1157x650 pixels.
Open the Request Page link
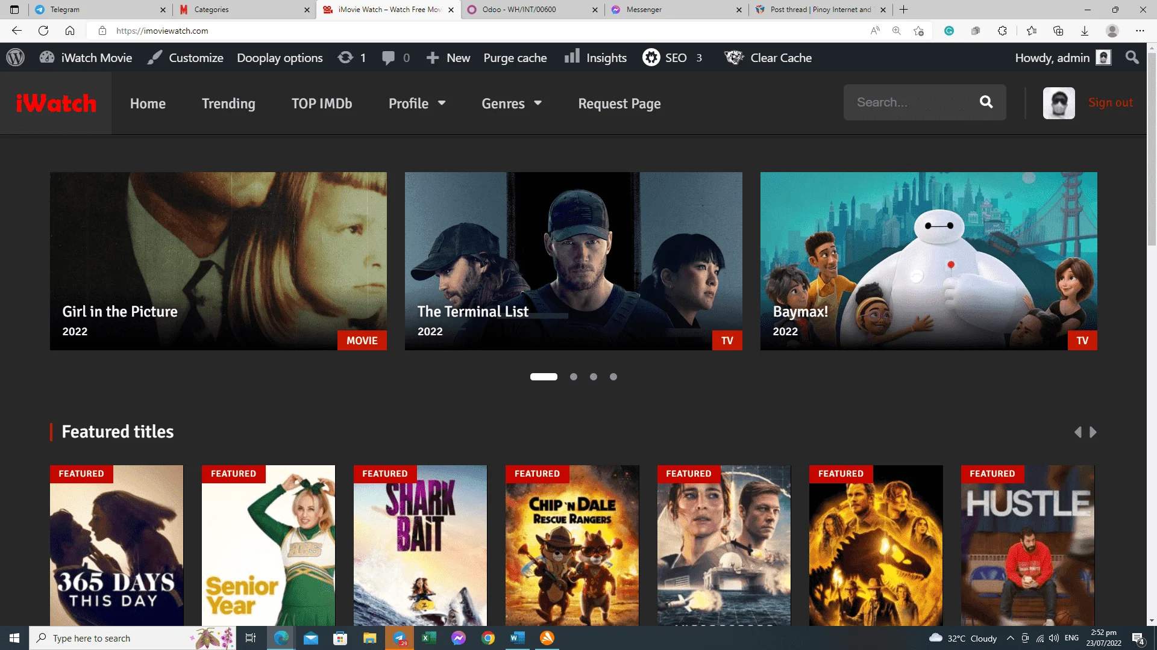pyautogui.click(x=619, y=104)
